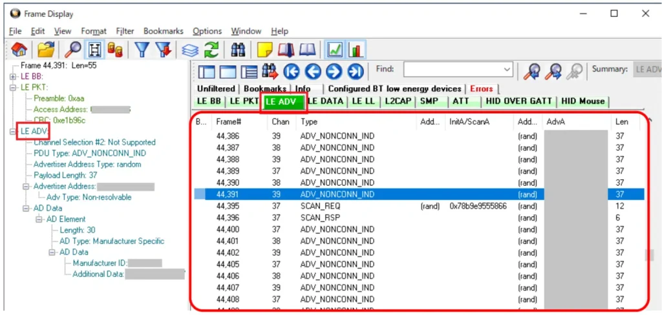Click the frame list vertical scrollbar

click(648, 213)
